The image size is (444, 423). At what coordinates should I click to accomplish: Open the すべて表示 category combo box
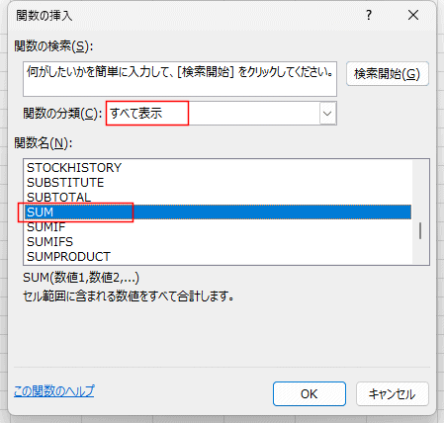pyautogui.click(x=222, y=114)
